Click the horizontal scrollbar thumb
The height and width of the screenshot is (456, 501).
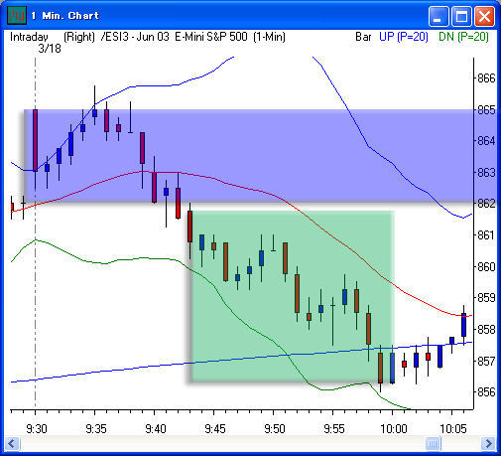(x=433, y=443)
